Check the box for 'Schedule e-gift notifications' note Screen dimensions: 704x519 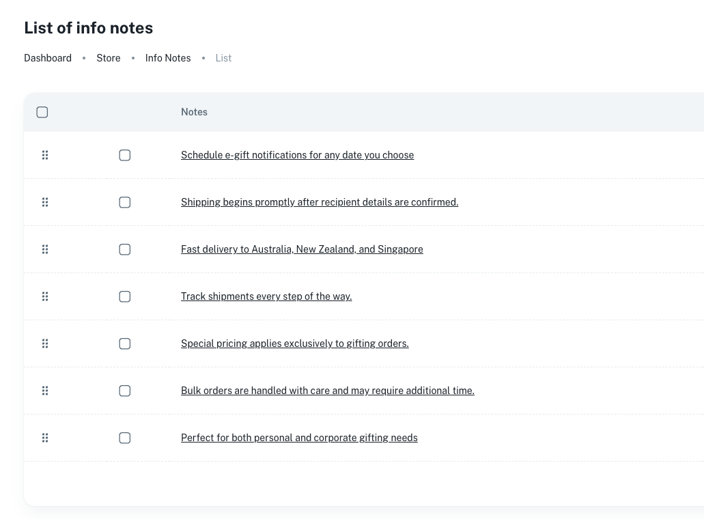[x=125, y=155]
